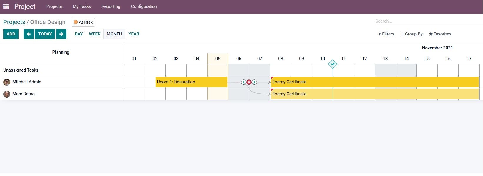Screen dimensions: 483x176
Task: Click the day 08 column header
Action: pyautogui.click(x=280, y=59)
